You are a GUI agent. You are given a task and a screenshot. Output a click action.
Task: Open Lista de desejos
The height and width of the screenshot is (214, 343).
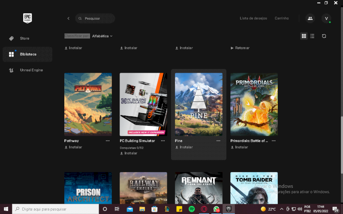click(x=253, y=18)
